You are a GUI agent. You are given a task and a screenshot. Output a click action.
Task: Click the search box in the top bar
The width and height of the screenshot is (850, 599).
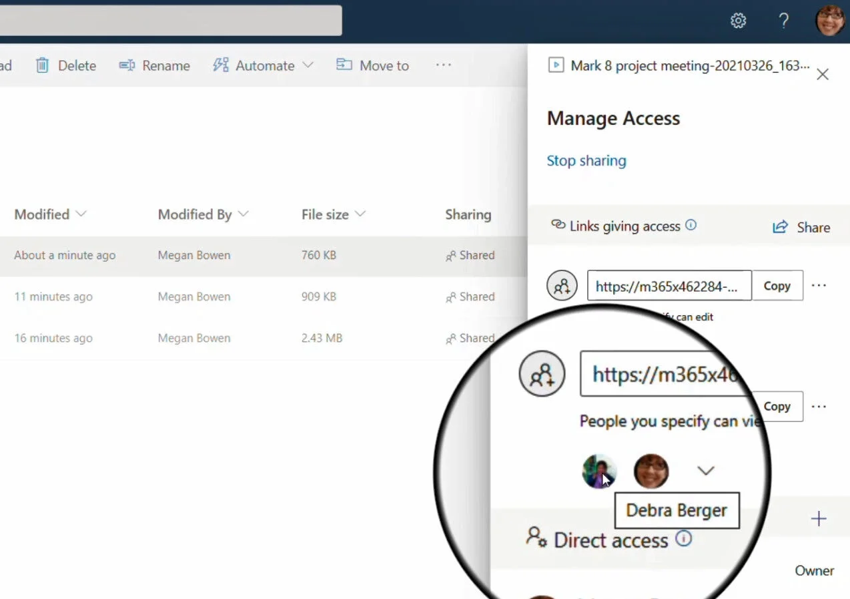click(x=171, y=21)
